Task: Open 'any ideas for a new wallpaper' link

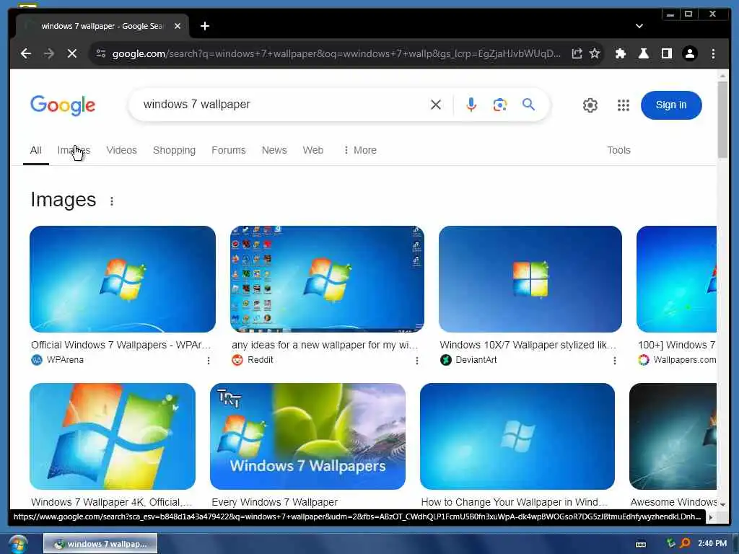Action: click(x=325, y=345)
